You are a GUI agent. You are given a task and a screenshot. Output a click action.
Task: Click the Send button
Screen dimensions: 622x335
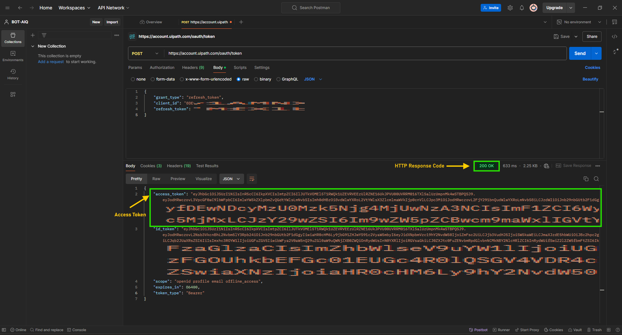[580, 53]
